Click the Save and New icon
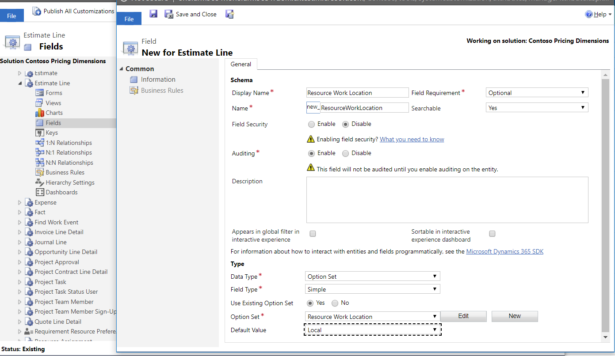This screenshot has height=356, width=615. pyautogui.click(x=229, y=14)
